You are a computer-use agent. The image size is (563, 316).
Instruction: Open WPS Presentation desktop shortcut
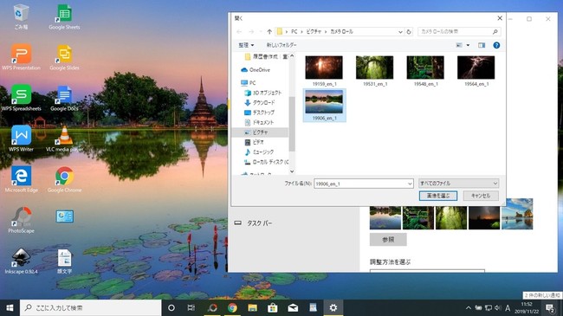21,57
